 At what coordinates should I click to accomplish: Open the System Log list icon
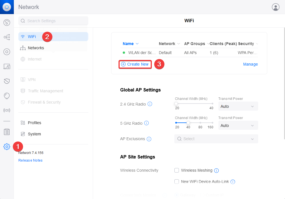7,132
